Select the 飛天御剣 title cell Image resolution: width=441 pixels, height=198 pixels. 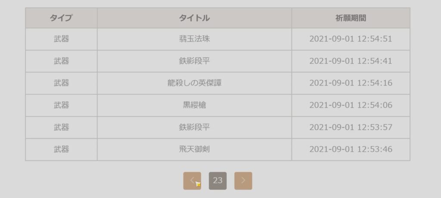[194, 149]
